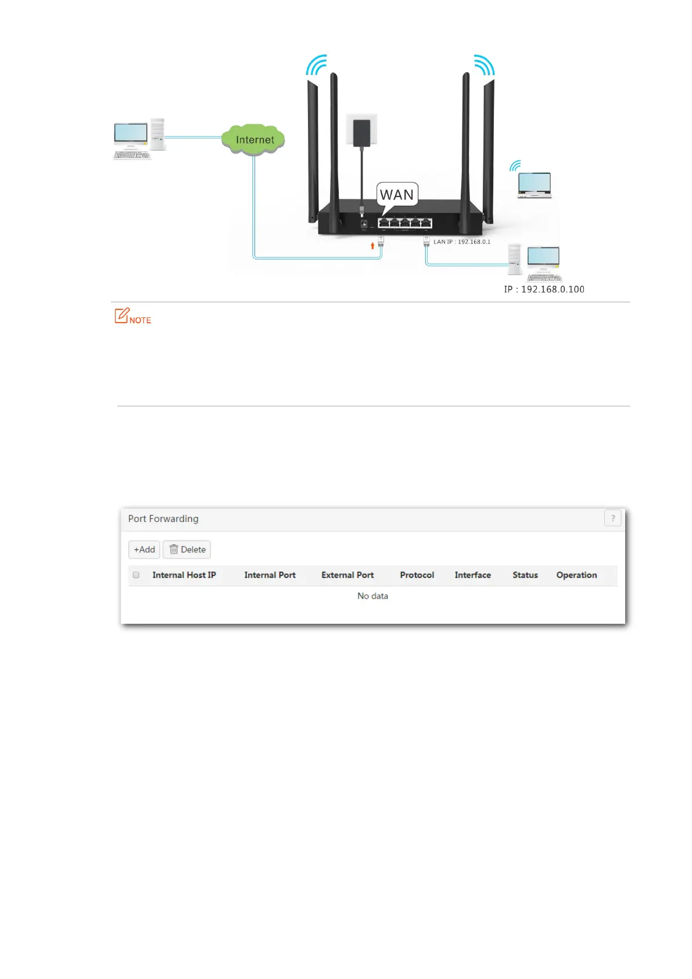
Task: Click the remote desktop computer left of Internet
Action: point(139,139)
